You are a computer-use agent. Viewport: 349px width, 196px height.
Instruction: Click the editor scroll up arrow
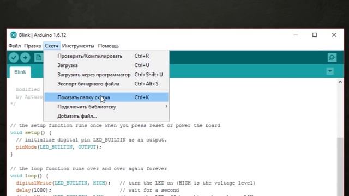[340, 82]
